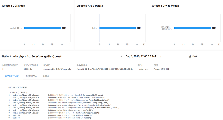
Task: Click the JSON download icon
Action: pos(190,57)
